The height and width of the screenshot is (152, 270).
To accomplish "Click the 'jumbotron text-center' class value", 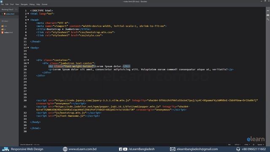I will pos(76,63).
